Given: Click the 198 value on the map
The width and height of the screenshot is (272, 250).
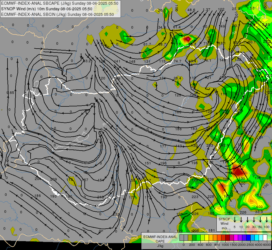Looking at the screenshot, I should [x=194, y=163].
